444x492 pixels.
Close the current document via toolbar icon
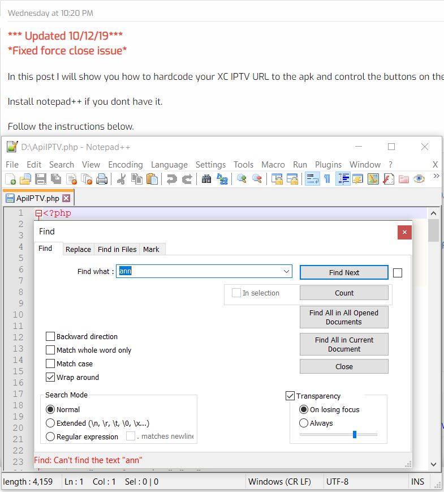(x=71, y=179)
